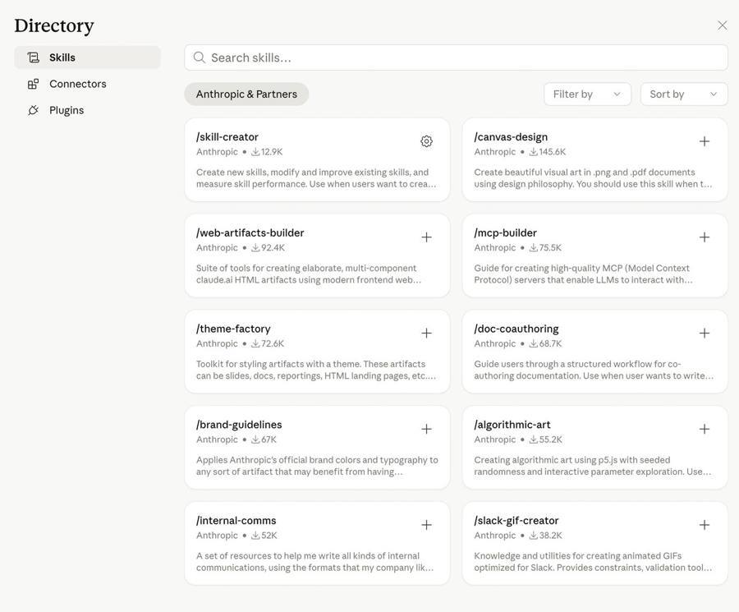Click download icon on algorithmic-art card
This screenshot has height=612, width=739.
pyautogui.click(x=533, y=439)
